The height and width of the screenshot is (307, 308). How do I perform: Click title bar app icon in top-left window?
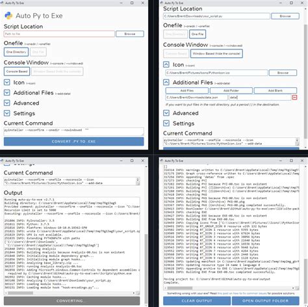(x=2, y=3)
